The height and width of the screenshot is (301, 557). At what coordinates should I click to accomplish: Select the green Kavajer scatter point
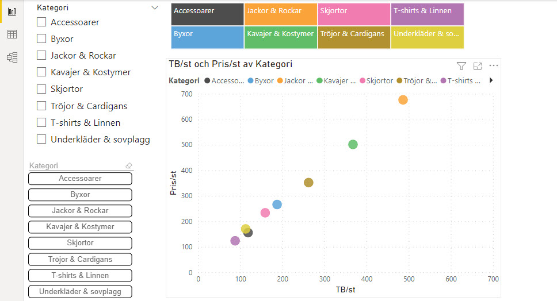pyautogui.click(x=353, y=144)
